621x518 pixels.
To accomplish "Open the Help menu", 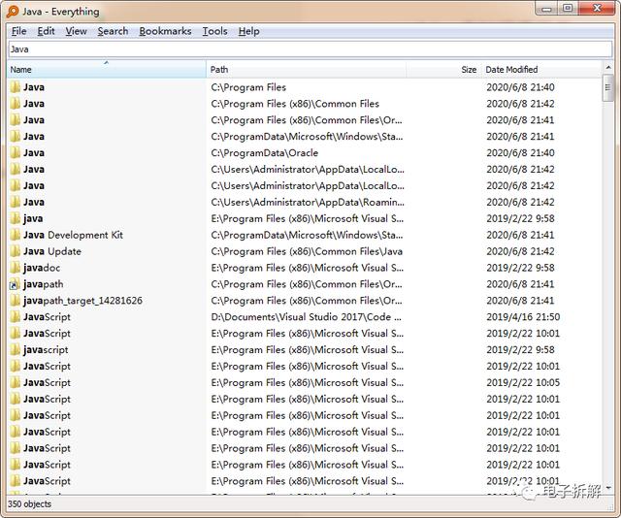I will (x=248, y=31).
